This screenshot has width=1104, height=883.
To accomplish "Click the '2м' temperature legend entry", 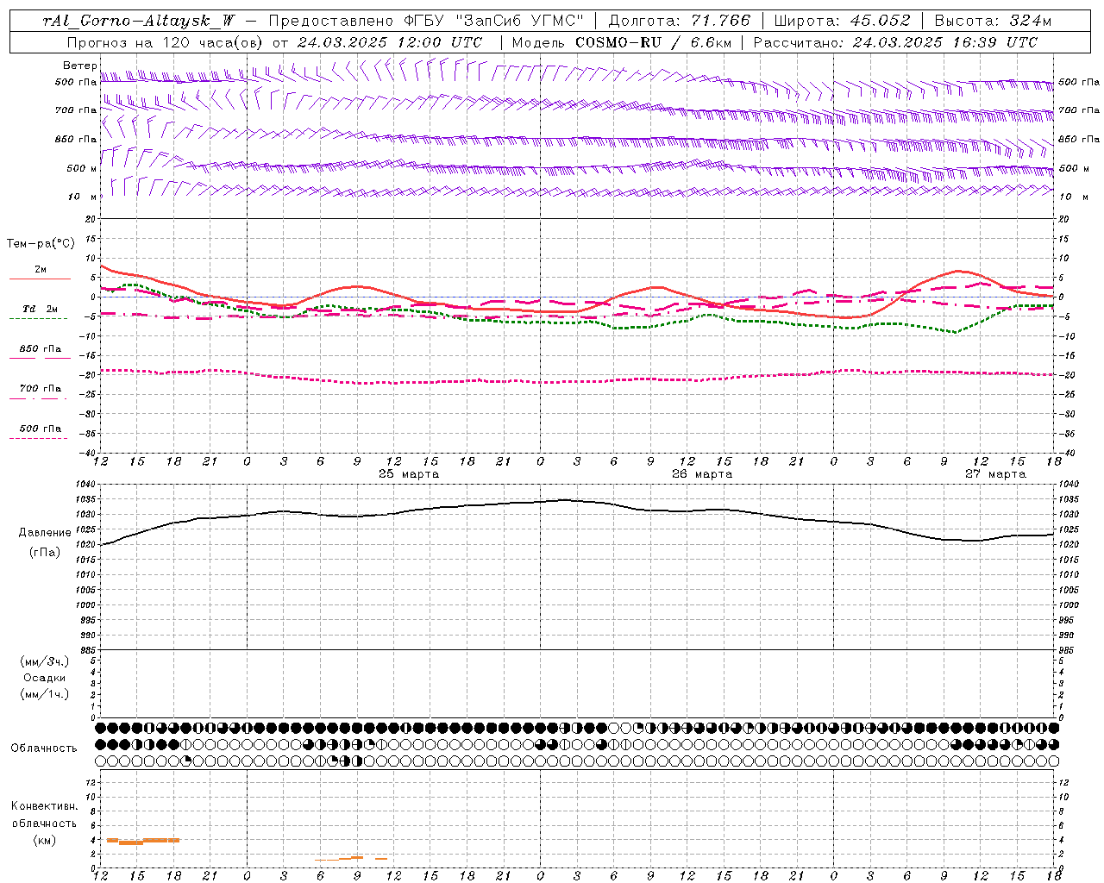I will click(41, 270).
